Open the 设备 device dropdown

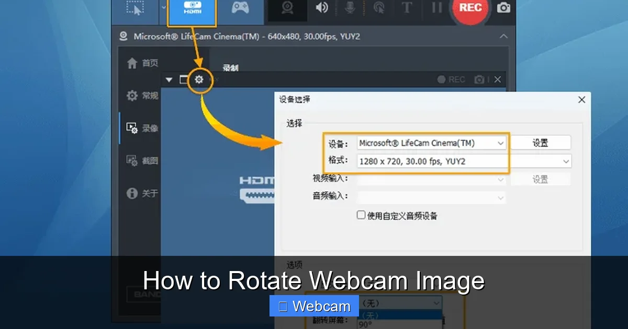click(432, 143)
